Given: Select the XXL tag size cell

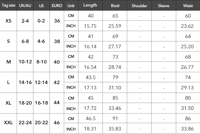Looking at the screenshot, I should coord(8,123).
